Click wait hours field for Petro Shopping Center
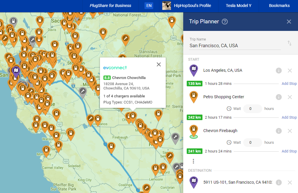 [x=252, y=109]
